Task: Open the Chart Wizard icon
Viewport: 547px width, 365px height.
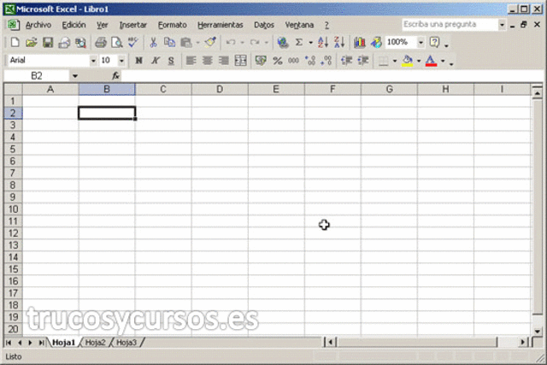Action: pyautogui.click(x=360, y=43)
